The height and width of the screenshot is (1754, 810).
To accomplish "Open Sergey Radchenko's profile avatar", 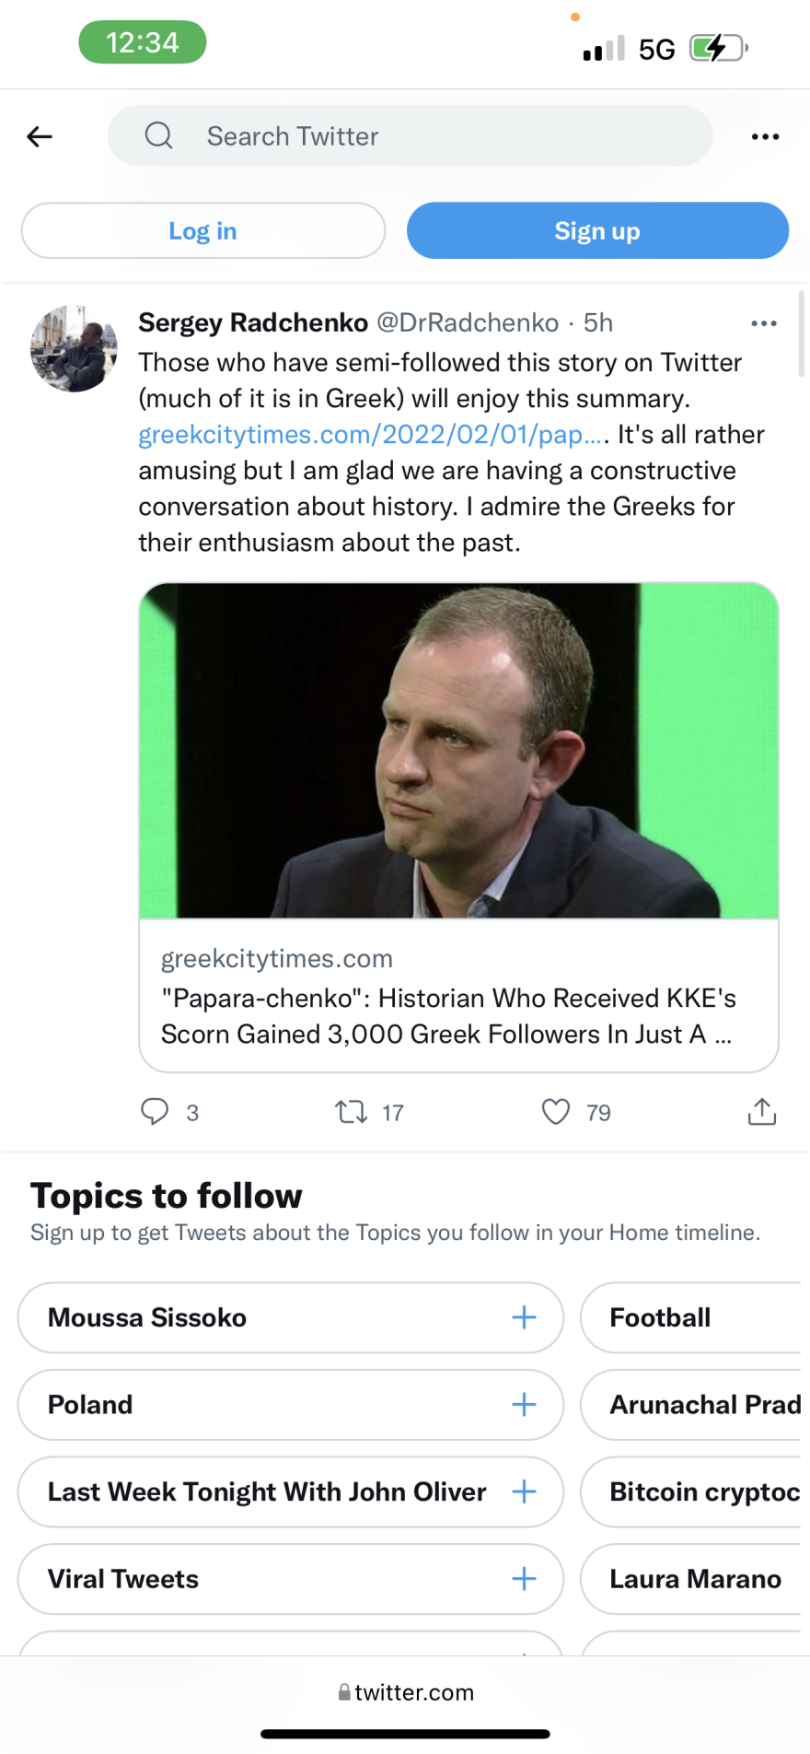I will point(74,349).
